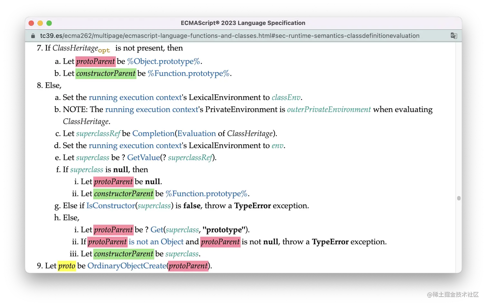The height and width of the screenshot is (306, 487).
Task: Follow 'running execution context' link in step 8.d
Action: 135,146
